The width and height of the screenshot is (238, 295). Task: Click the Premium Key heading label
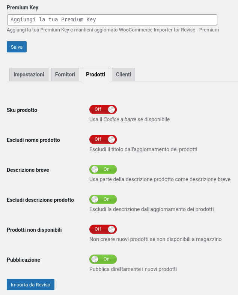point(23,7)
